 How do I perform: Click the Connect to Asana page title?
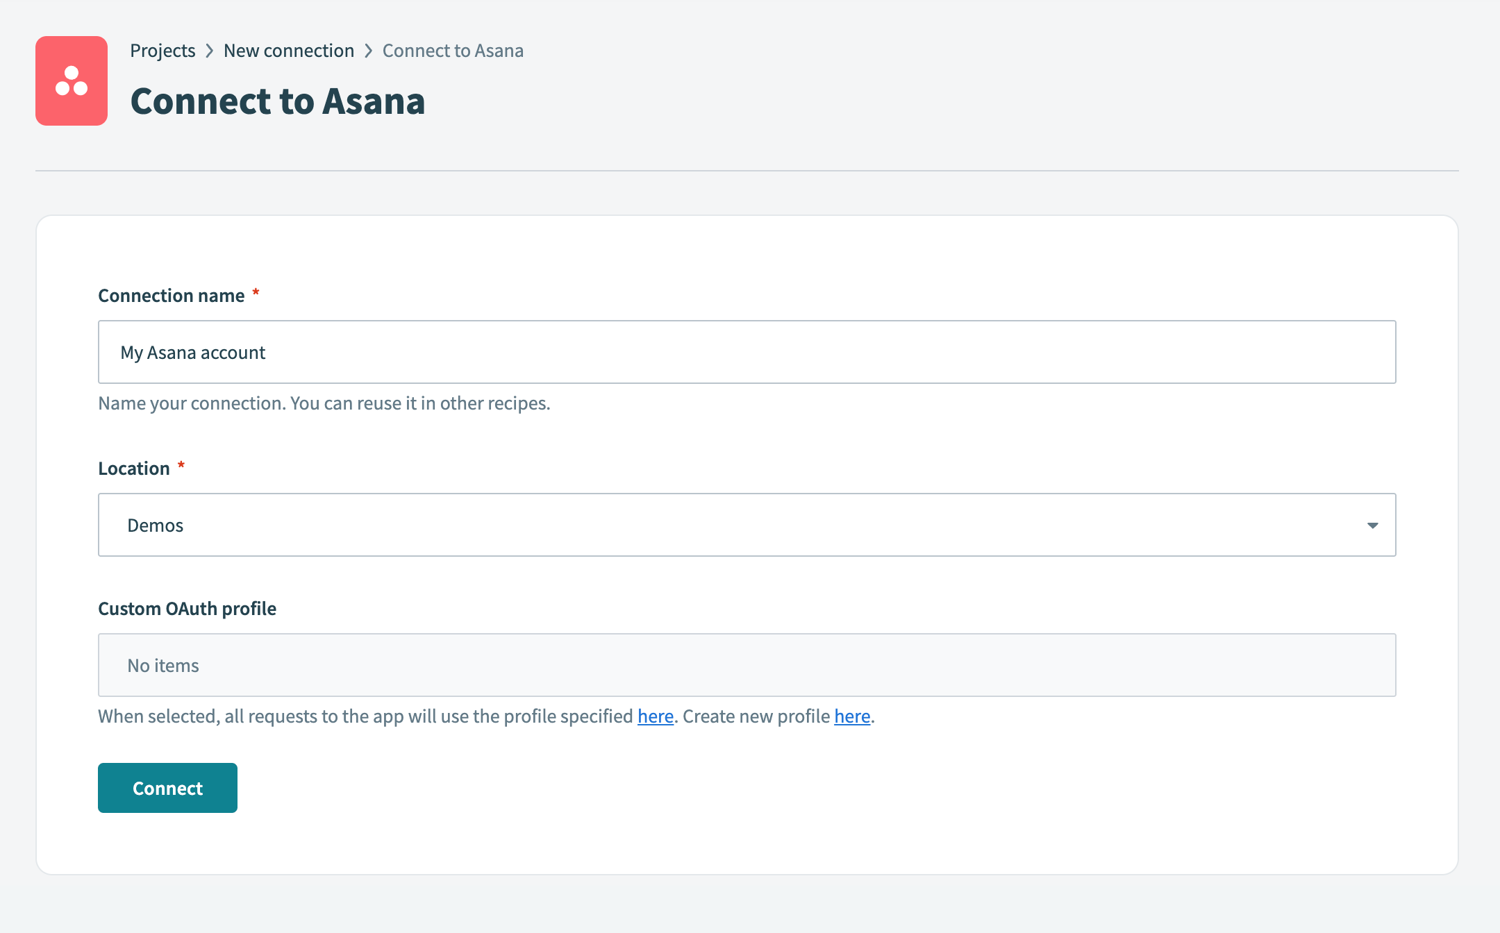pyautogui.click(x=278, y=101)
